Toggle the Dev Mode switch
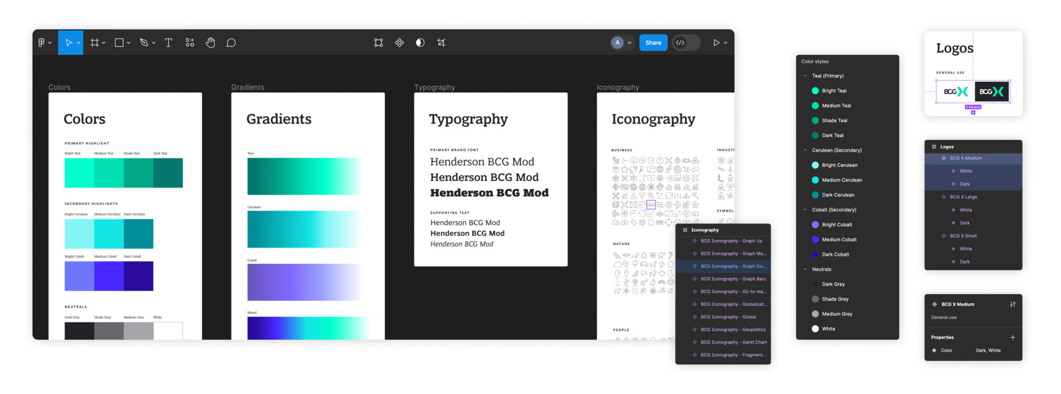Viewport: 1061px width, 394px height. coord(686,43)
